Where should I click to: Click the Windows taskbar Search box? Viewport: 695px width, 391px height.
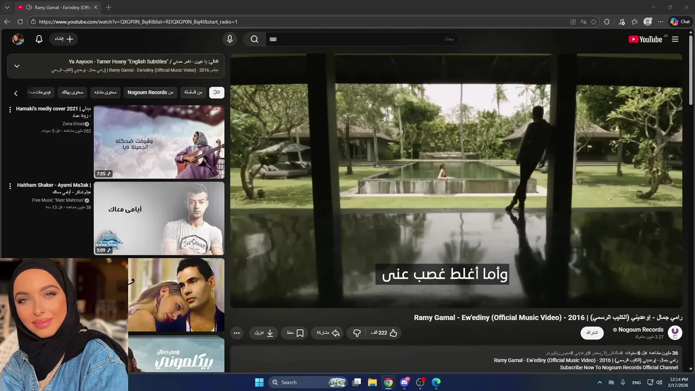point(308,382)
